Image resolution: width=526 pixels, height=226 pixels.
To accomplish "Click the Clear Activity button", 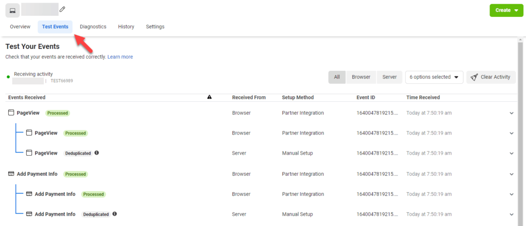I will coord(491,77).
